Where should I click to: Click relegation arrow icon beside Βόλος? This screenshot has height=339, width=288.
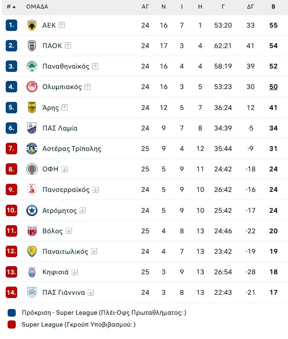(69, 231)
